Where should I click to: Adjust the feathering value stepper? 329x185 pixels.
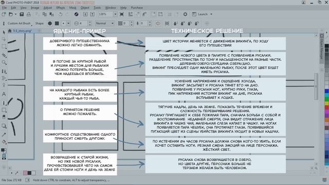(x=150, y=23)
